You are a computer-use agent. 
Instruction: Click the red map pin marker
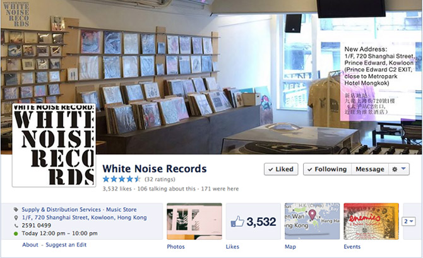tap(312, 215)
